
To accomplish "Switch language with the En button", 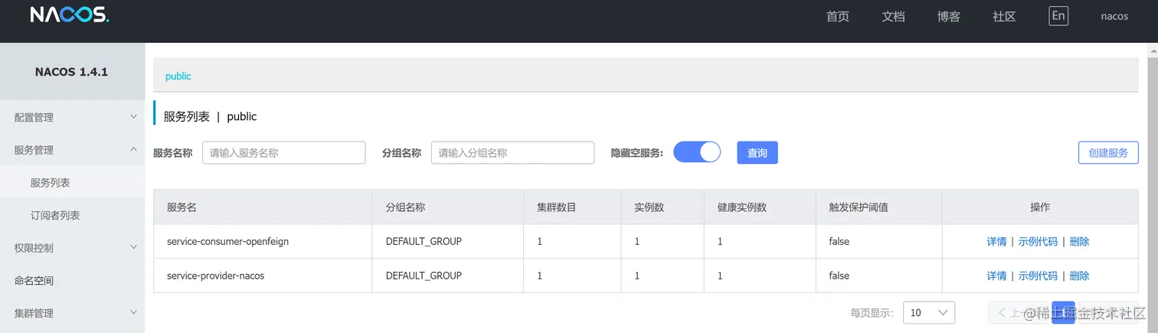I will pyautogui.click(x=1058, y=16).
